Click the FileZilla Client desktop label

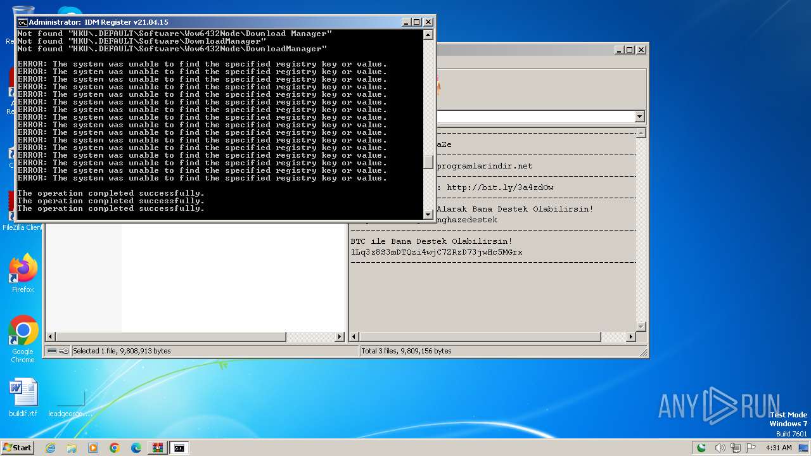pos(22,227)
